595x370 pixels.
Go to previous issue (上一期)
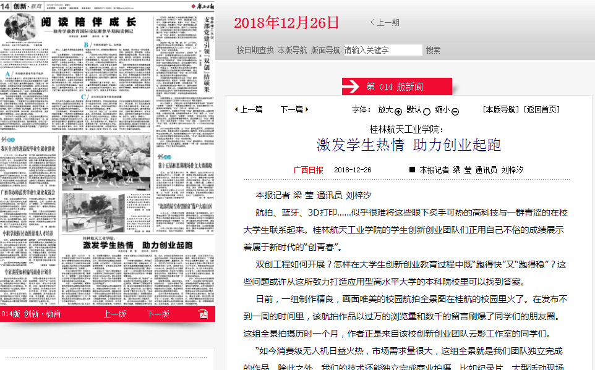[385, 22]
